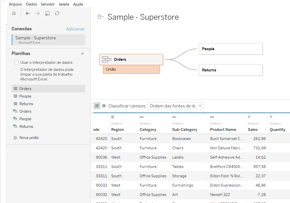
Task: Click the Nova união union icon
Action: [16, 138]
